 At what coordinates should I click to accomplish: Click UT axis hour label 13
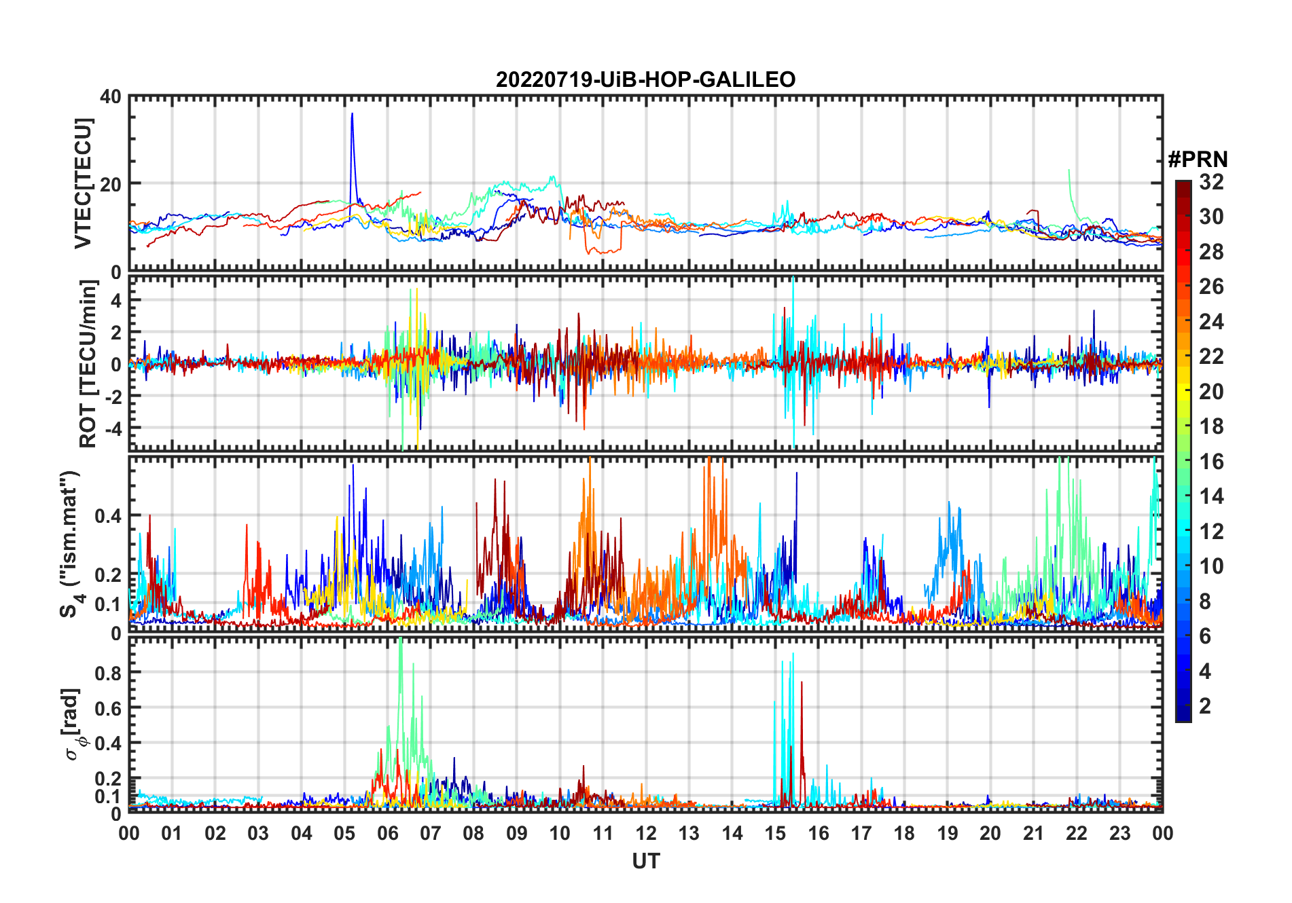click(x=689, y=833)
